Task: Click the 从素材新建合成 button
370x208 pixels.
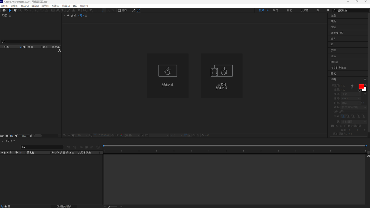Action: [222, 76]
